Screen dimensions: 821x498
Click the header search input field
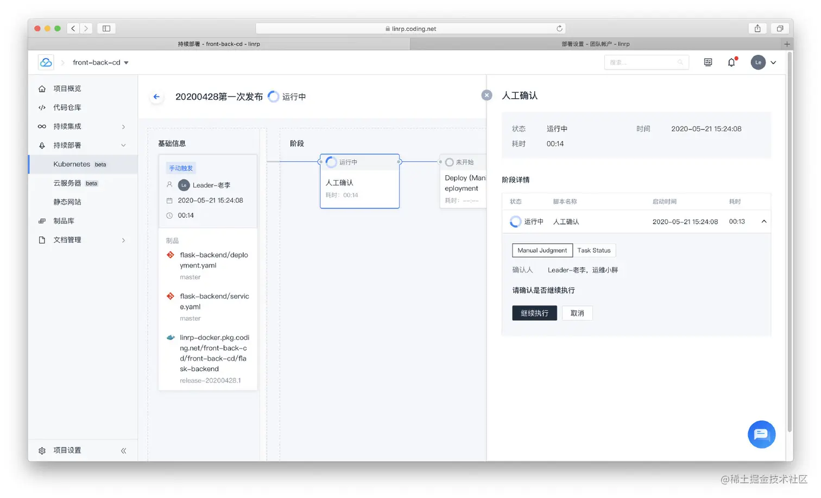point(646,62)
